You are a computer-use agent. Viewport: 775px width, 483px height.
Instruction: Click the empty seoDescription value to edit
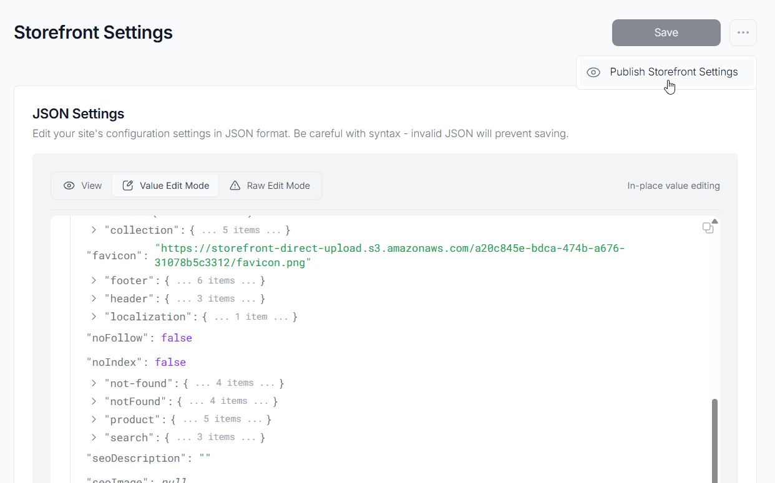206,457
